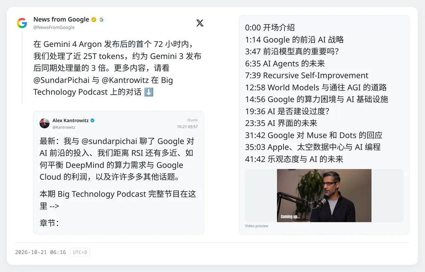Image resolution: width=425 pixels, height=272 pixels.
Task: Select the 0:00 开场介绍 chapter
Action: [x=270, y=28]
